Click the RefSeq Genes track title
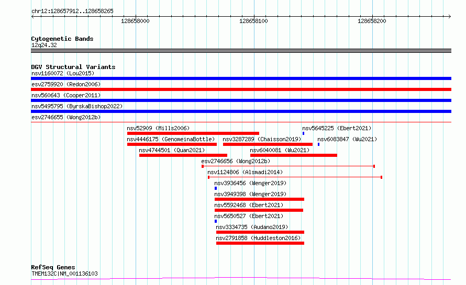Screen dimensions: 466x285 [x=53, y=268]
